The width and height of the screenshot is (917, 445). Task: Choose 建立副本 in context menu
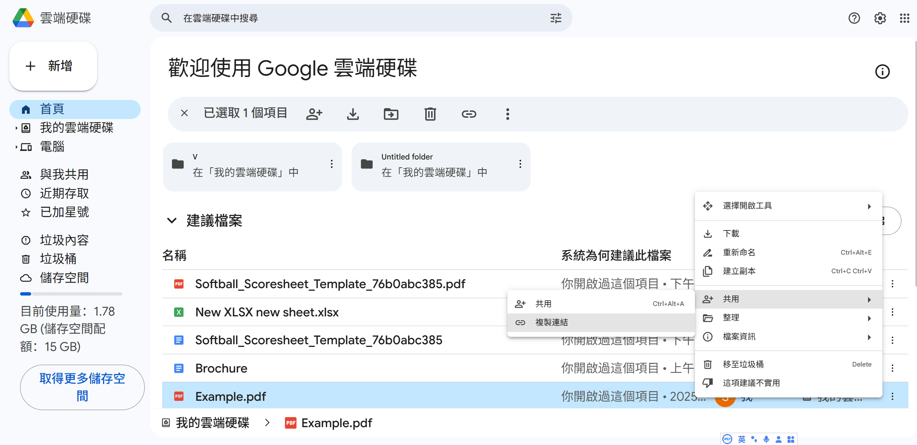click(x=788, y=271)
